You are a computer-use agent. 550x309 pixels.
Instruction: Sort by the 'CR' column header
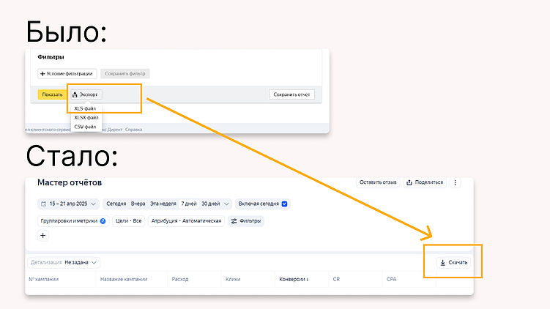tap(336, 279)
